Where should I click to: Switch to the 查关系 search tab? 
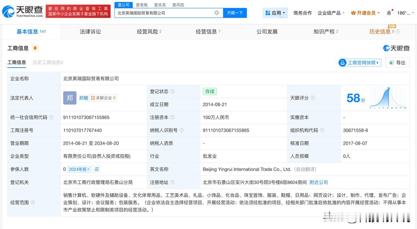point(160,5)
